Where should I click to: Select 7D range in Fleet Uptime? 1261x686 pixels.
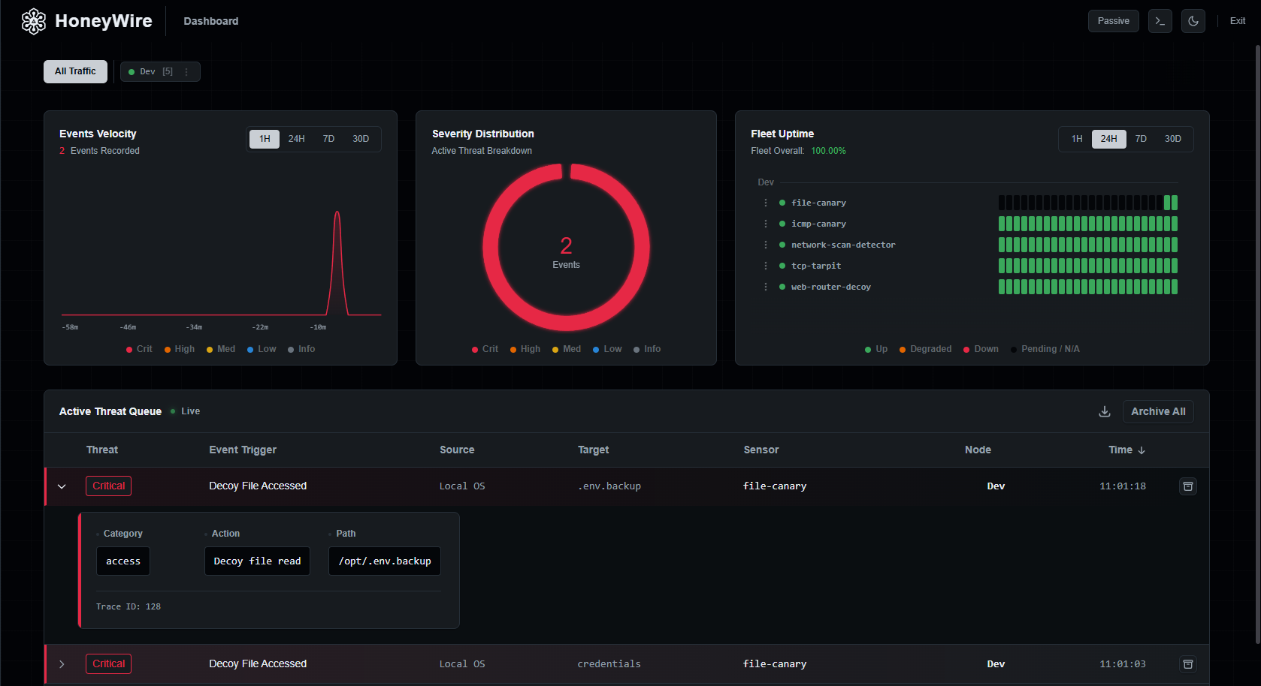pyautogui.click(x=1141, y=139)
